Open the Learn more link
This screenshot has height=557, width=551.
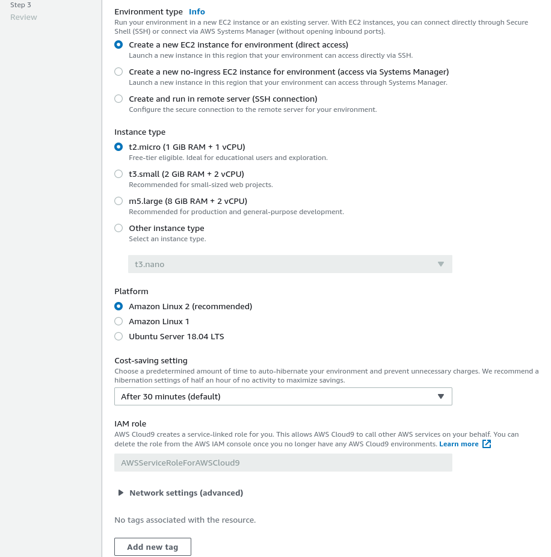pyautogui.click(x=458, y=444)
